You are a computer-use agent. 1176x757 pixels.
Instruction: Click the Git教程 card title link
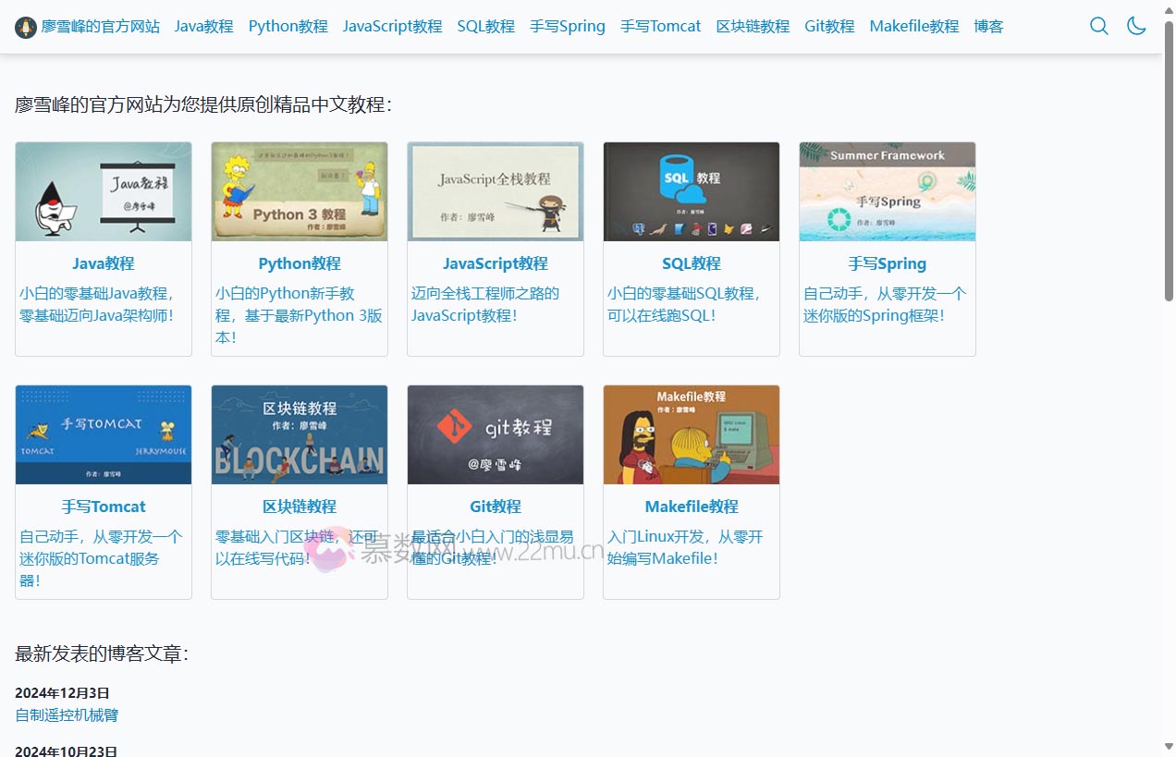click(x=496, y=507)
